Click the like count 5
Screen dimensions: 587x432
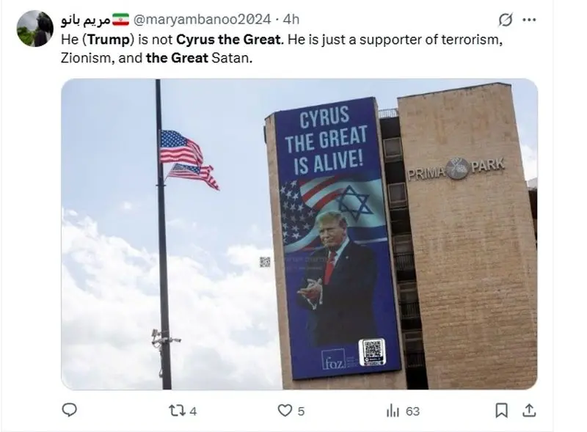pyautogui.click(x=301, y=411)
